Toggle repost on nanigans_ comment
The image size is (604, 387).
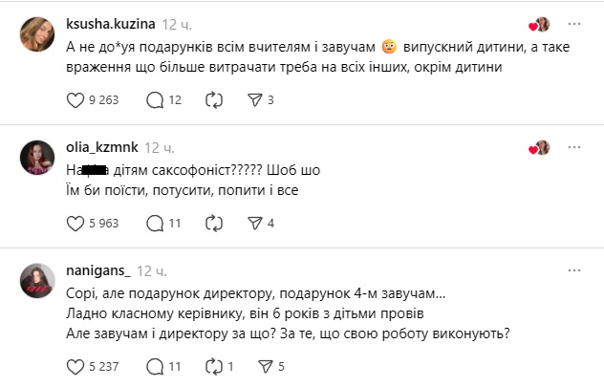click(x=215, y=366)
